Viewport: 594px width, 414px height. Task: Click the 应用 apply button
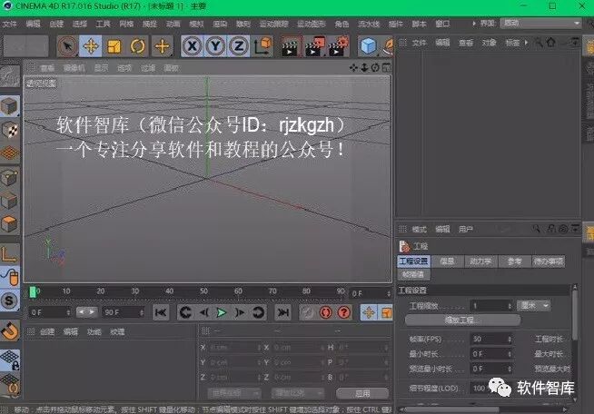pyautogui.click(x=362, y=393)
